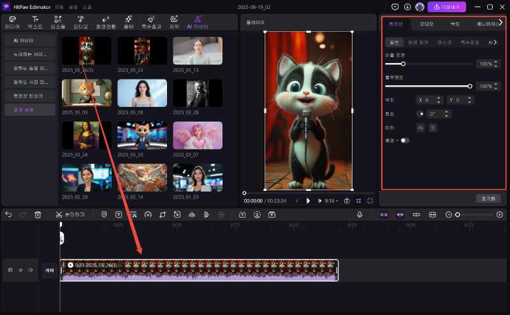The width and height of the screenshot is (510, 315).
Task: Open the 9:16 aspect ratio dropdown
Action: (331, 200)
